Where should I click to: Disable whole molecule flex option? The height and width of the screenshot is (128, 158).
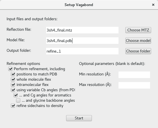point(13,79)
